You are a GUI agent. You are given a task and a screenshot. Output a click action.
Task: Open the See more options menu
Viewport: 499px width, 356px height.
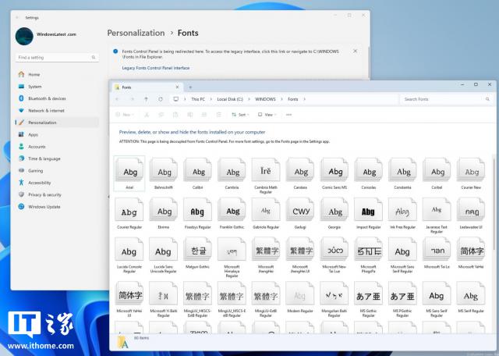288,115
